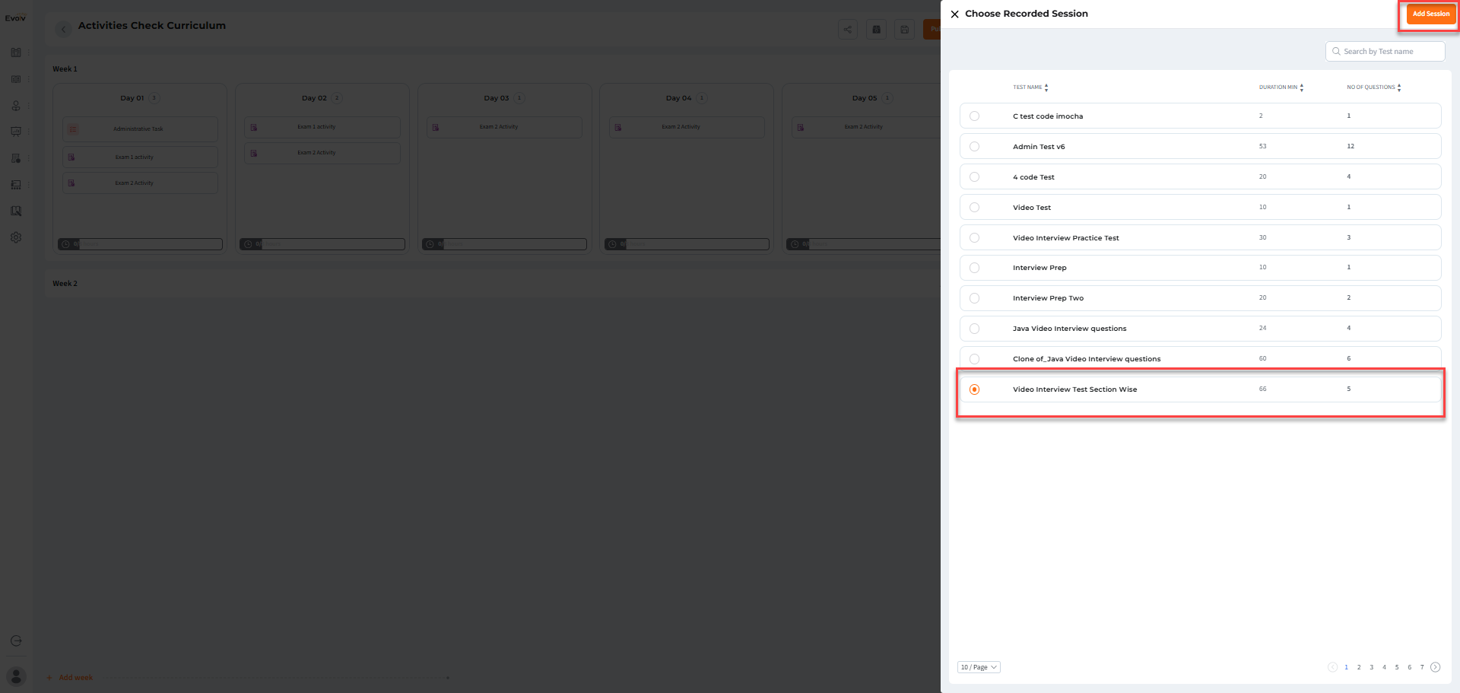Select Video Interview Practice Test radio button
Image resolution: width=1460 pixels, height=693 pixels.
click(974, 238)
